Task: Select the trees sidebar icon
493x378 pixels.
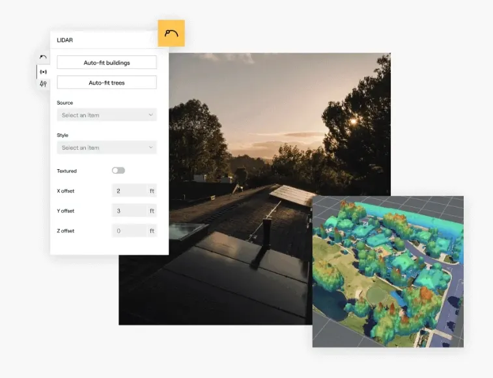Action: 43,84
